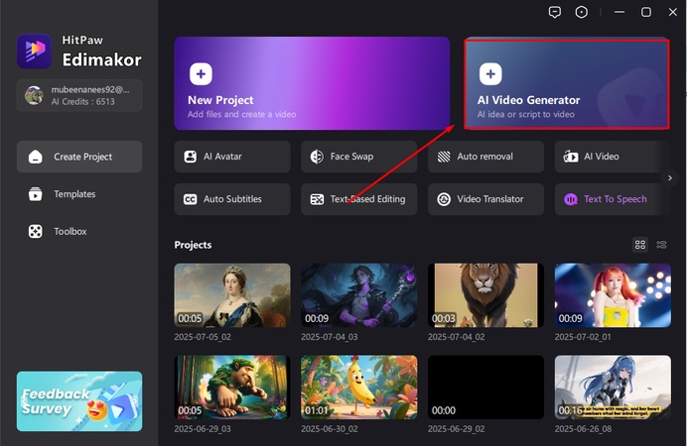Launch the Face Swap tool
The image size is (687, 446).
[358, 157]
